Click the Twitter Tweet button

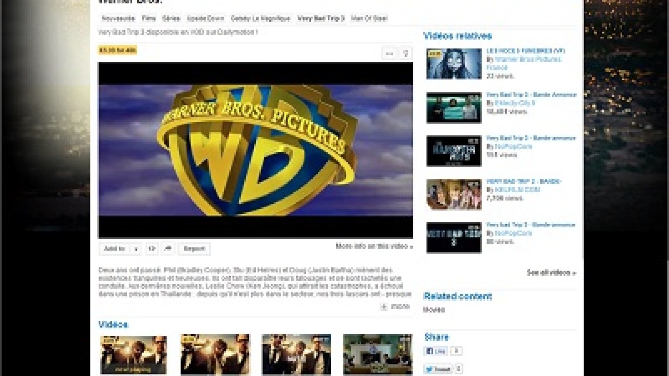pyautogui.click(x=438, y=369)
